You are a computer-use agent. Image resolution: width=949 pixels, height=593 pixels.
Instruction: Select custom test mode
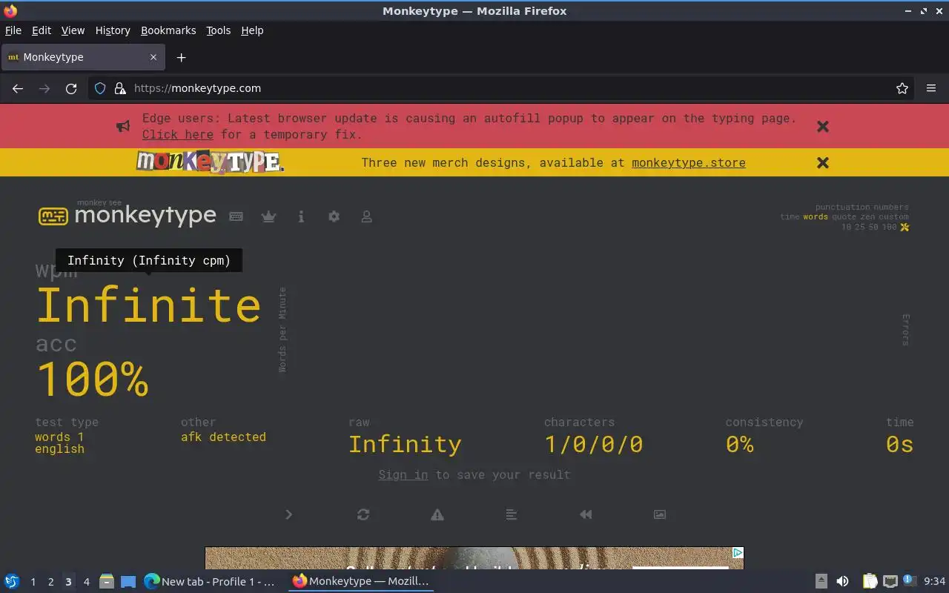tap(893, 217)
